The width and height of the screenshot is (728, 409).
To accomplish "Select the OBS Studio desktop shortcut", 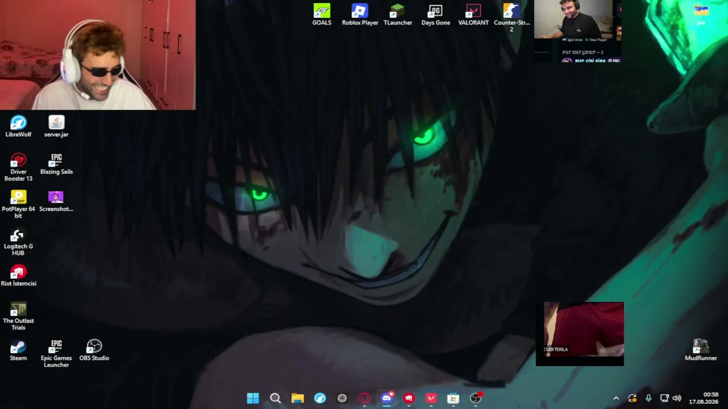I will pos(94,350).
